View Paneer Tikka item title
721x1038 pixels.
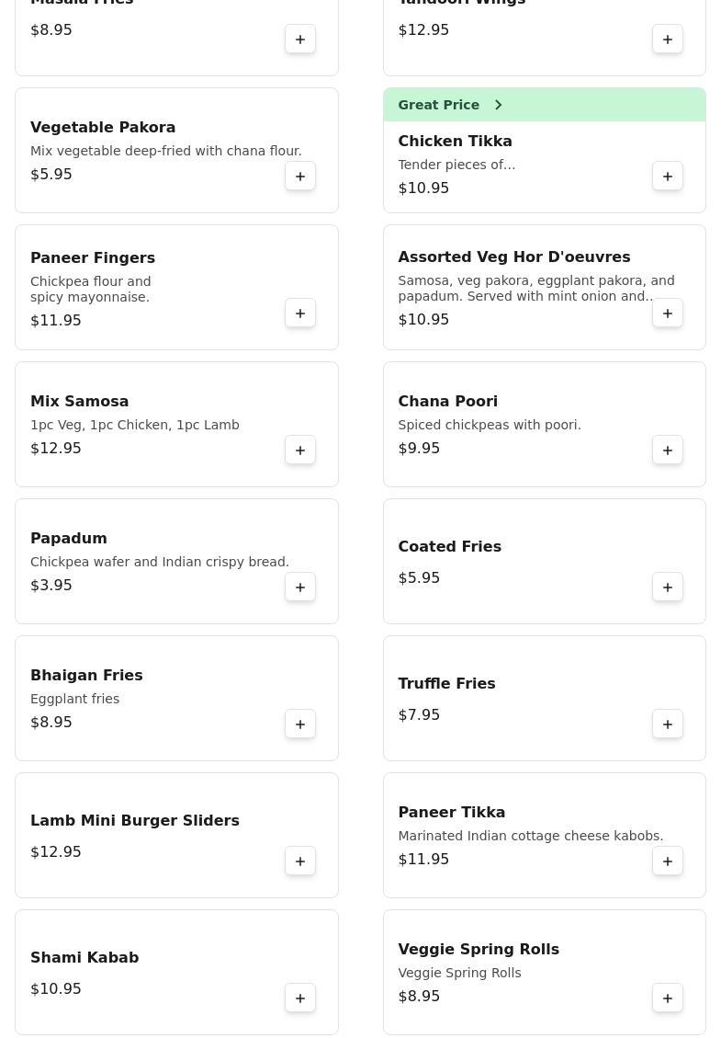pos(451,813)
